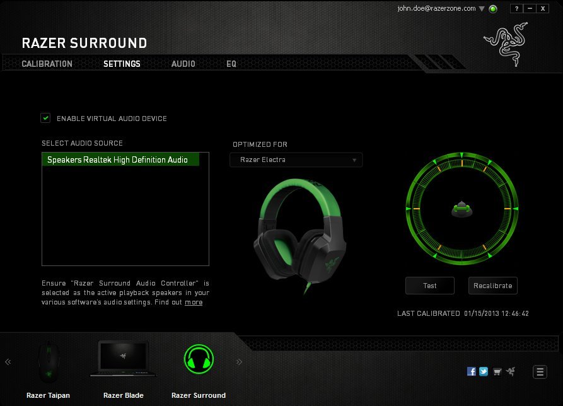Open the Razer store cart
The image size is (563, 406).
497,371
